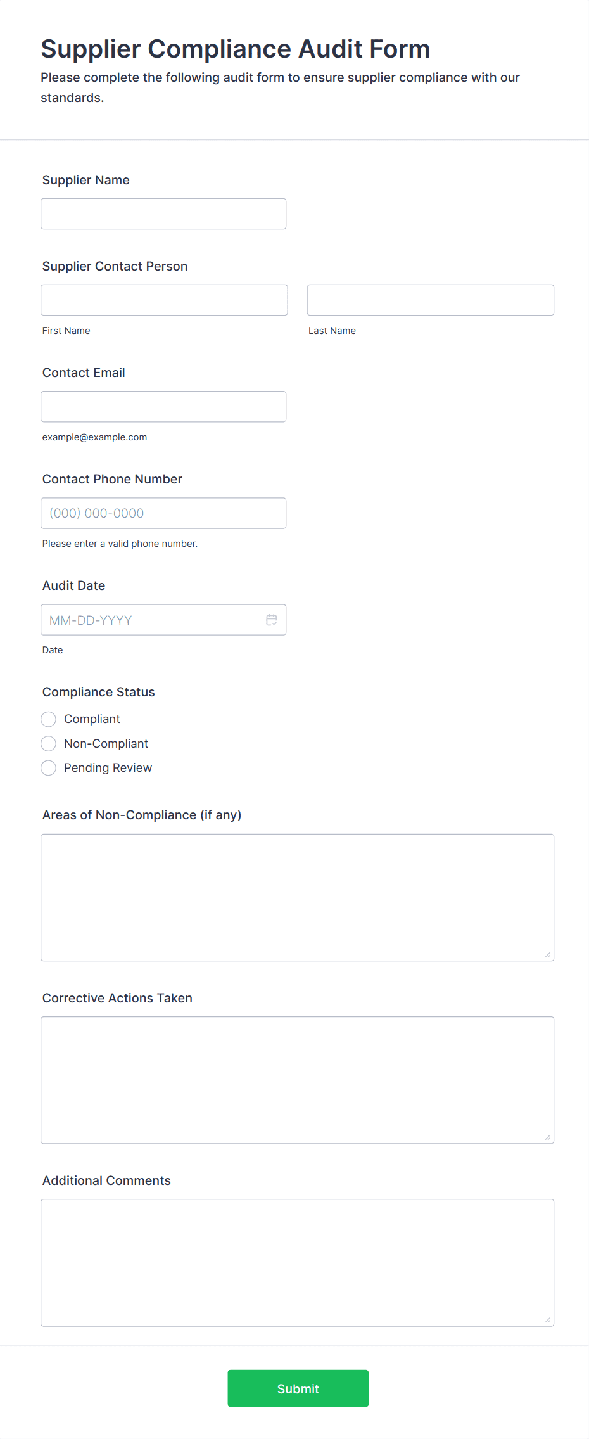Image resolution: width=589 pixels, height=1439 pixels.
Task: Click the Supplier Name input field
Action: pos(163,214)
